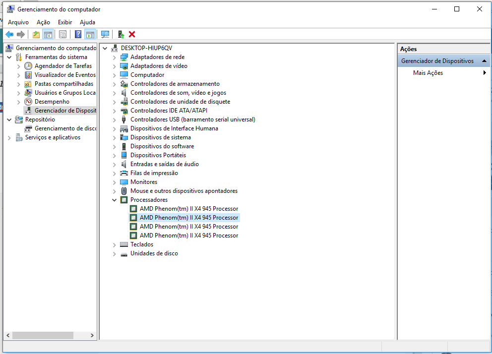
Task: Click the Pastas compartilhadas icon
Action: pyautogui.click(x=28, y=84)
